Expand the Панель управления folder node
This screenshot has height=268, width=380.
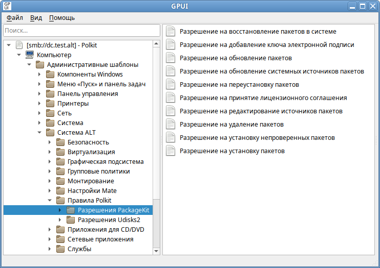coord(39,94)
